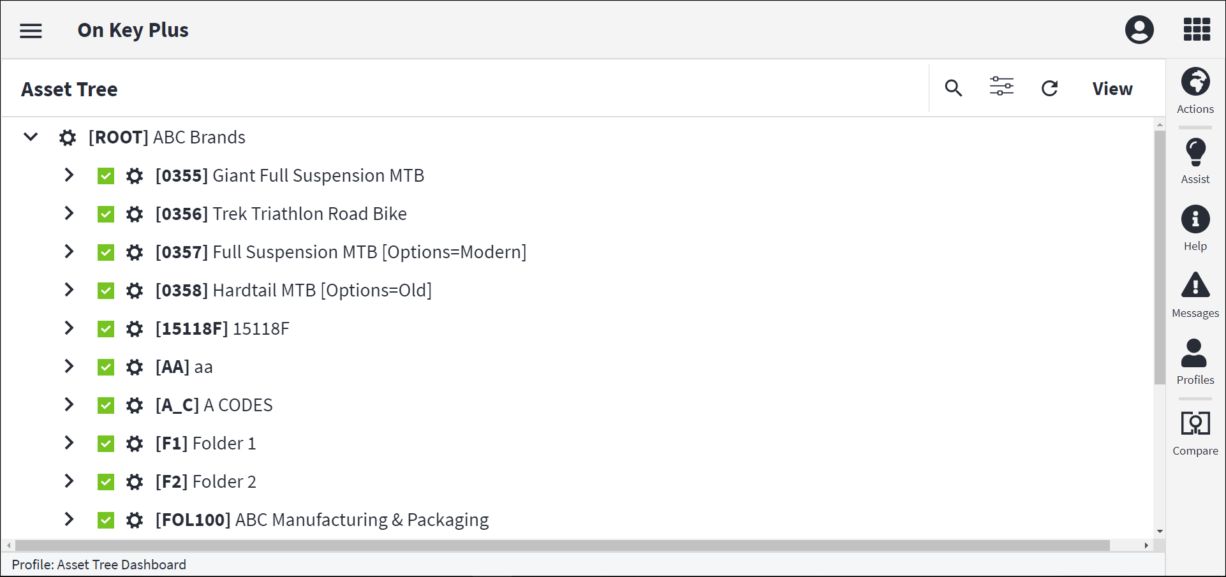Expand the ABC Manufacturing & Packaging node
The width and height of the screenshot is (1226, 577).
[69, 520]
